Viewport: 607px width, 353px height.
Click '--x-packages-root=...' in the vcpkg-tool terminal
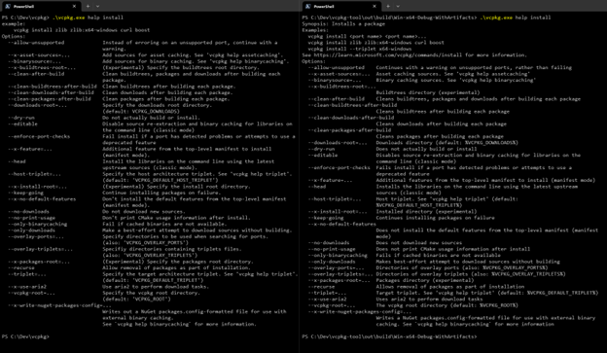339,281
